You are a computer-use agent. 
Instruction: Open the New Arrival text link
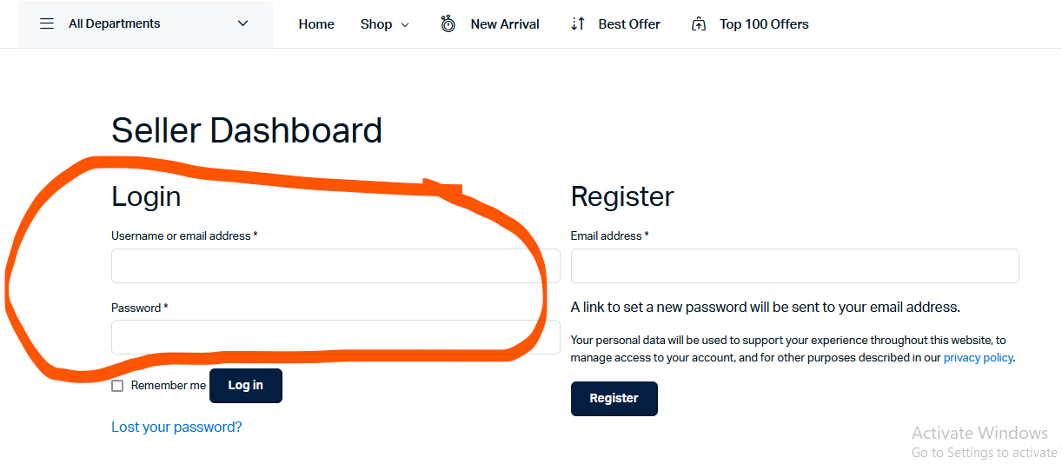[505, 24]
